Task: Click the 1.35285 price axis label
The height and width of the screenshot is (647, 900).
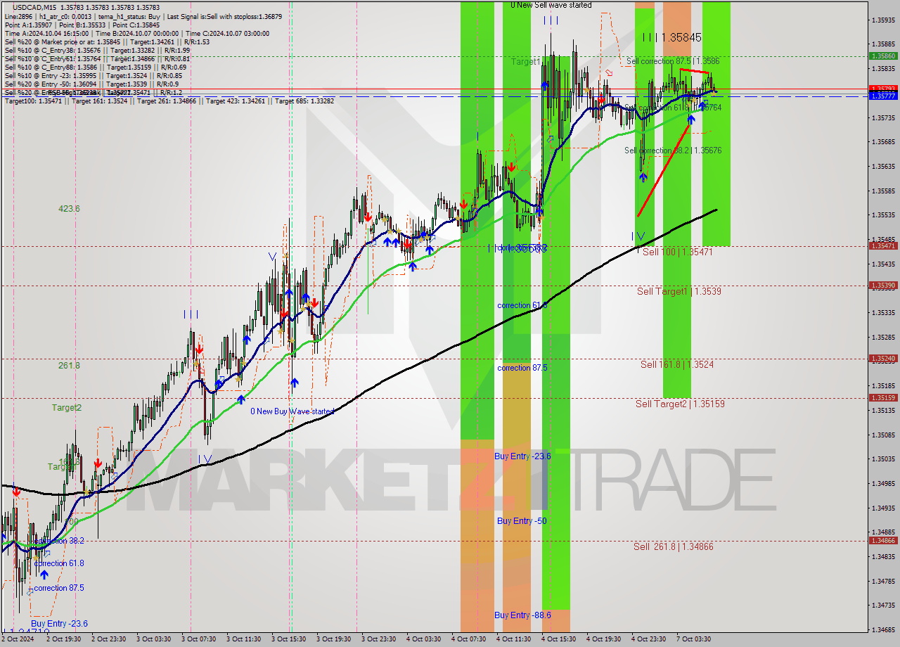Action: point(883,337)
